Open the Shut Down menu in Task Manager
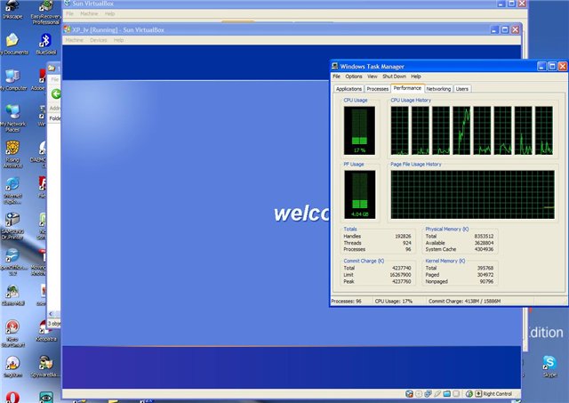Image resolution: width=569 pixels, height=403 pixels. tap(394, 77)
